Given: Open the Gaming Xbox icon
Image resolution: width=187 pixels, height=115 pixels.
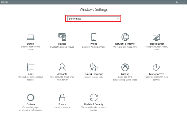Looking at the screenshot, I should tap(125, 67).
